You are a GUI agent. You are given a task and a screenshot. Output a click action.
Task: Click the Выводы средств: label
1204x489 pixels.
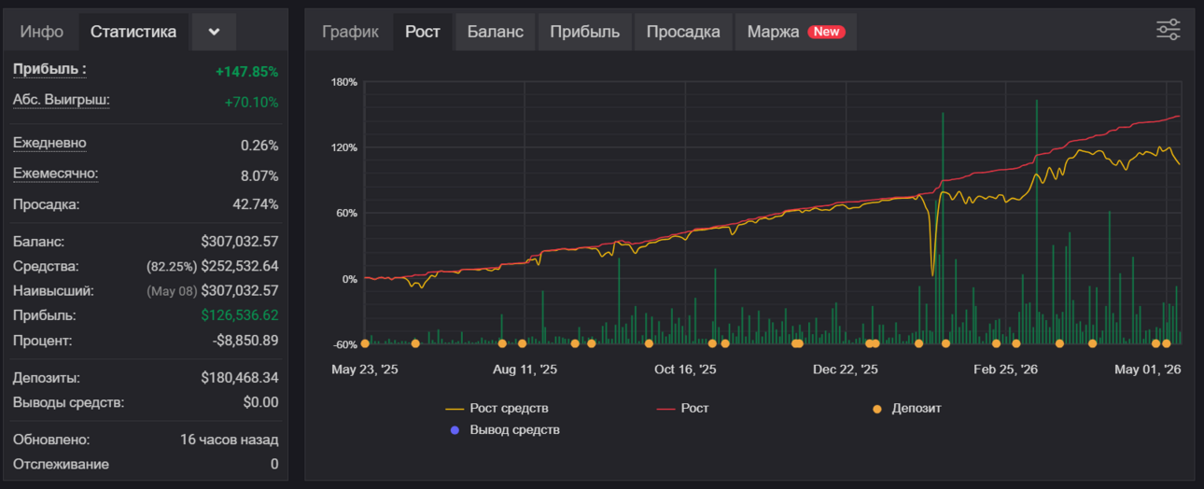(x=68, y=402)
